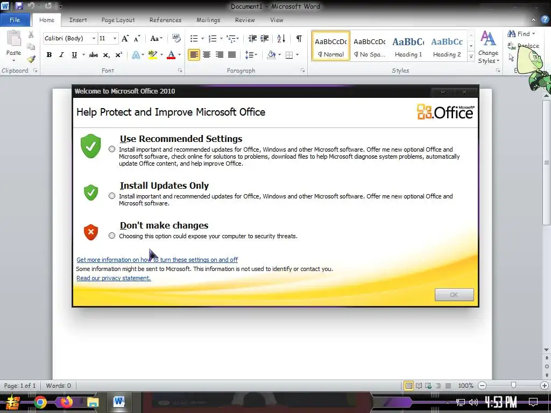Decrease paragraph indent
Screen dimensions: 551x413
coord(252,38)
